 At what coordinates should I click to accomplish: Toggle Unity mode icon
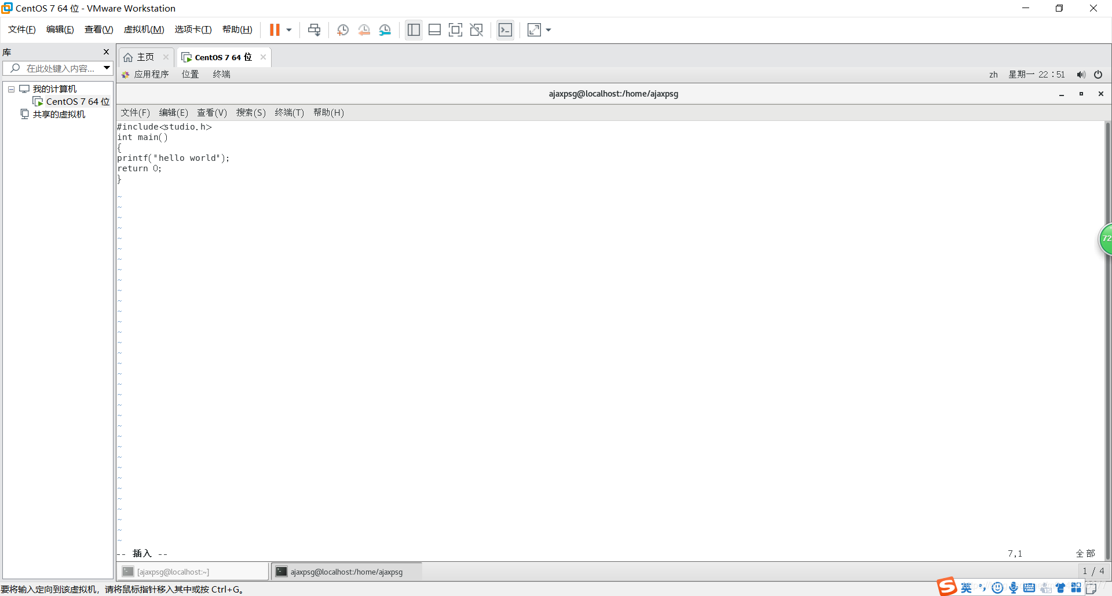click(476, 30)
